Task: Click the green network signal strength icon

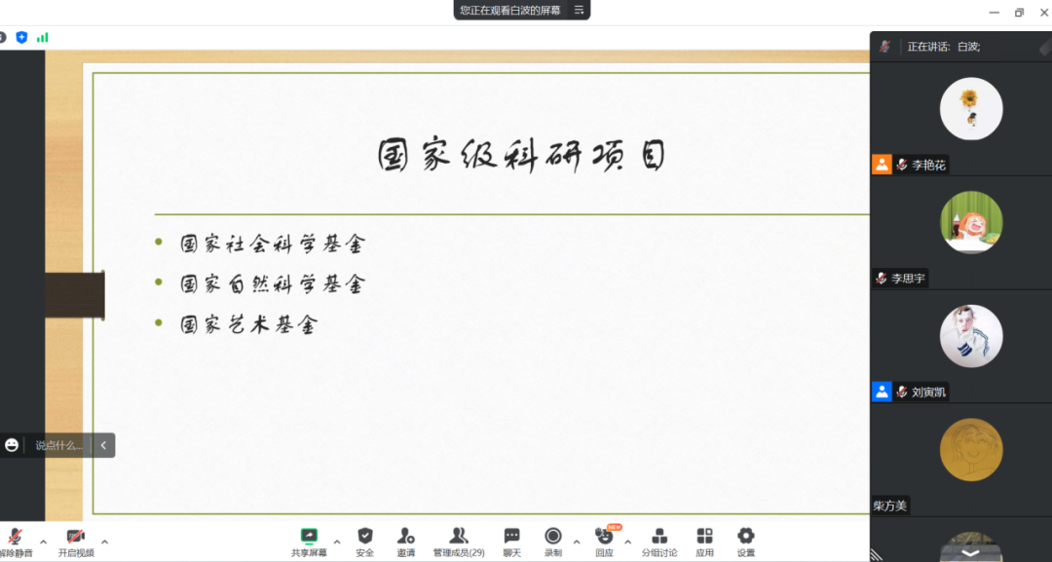Action: 42,37
